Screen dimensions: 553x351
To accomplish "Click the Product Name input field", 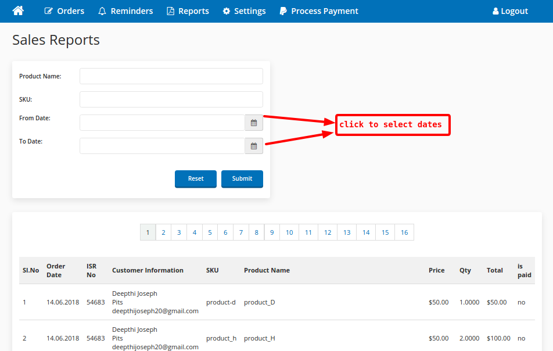I will pyautogui.click(x=171, y=76).
